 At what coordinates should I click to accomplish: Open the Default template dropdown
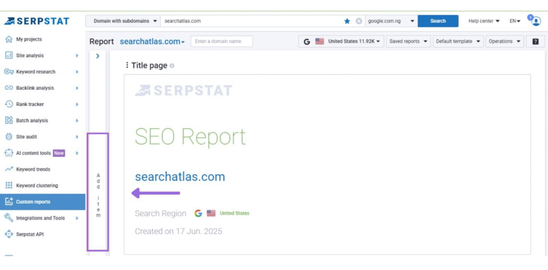pos(458,41)
